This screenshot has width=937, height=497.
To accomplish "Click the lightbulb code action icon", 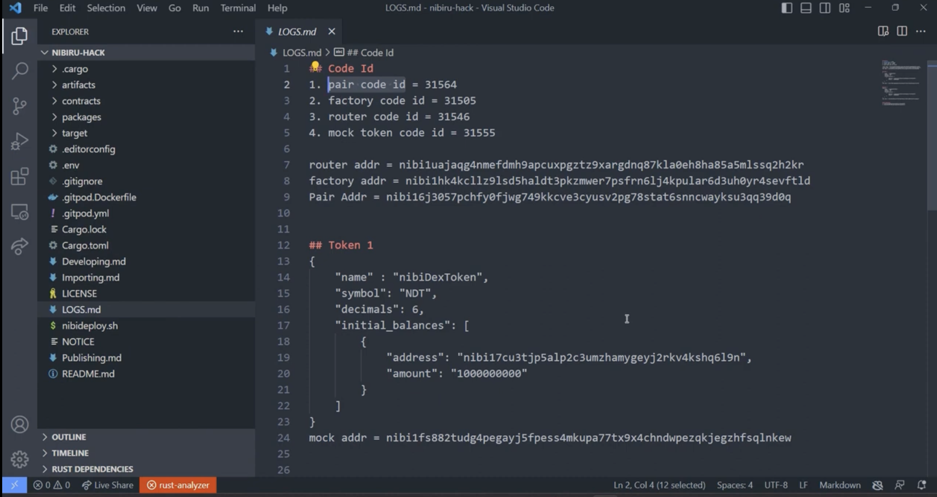I will pos(315,67).
